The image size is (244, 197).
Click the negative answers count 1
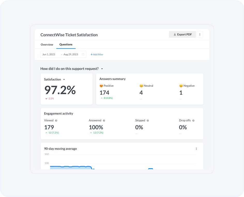[x=181, y=93]
